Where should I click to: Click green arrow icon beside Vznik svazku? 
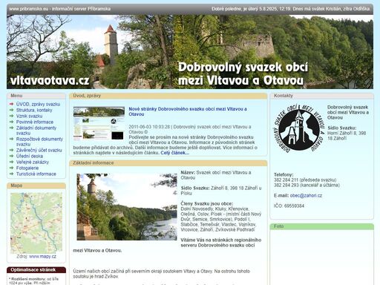11,116
